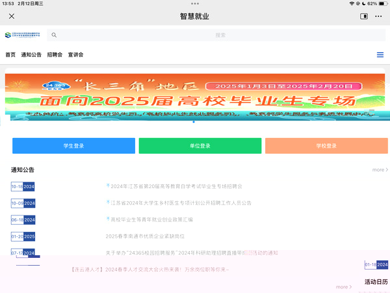Image resolution: width=390 pixels, height=293 pixels.
Task: Type in the 搜索 search field
Action: [220, 35]
